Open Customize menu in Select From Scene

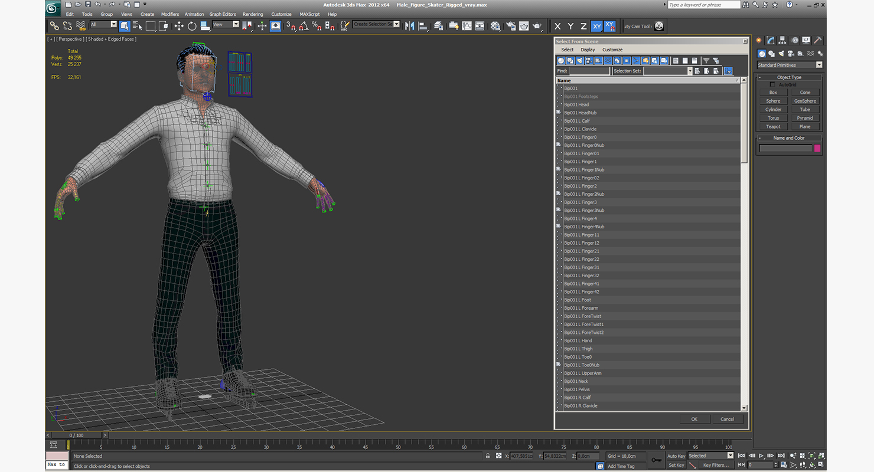pos(612,50)
